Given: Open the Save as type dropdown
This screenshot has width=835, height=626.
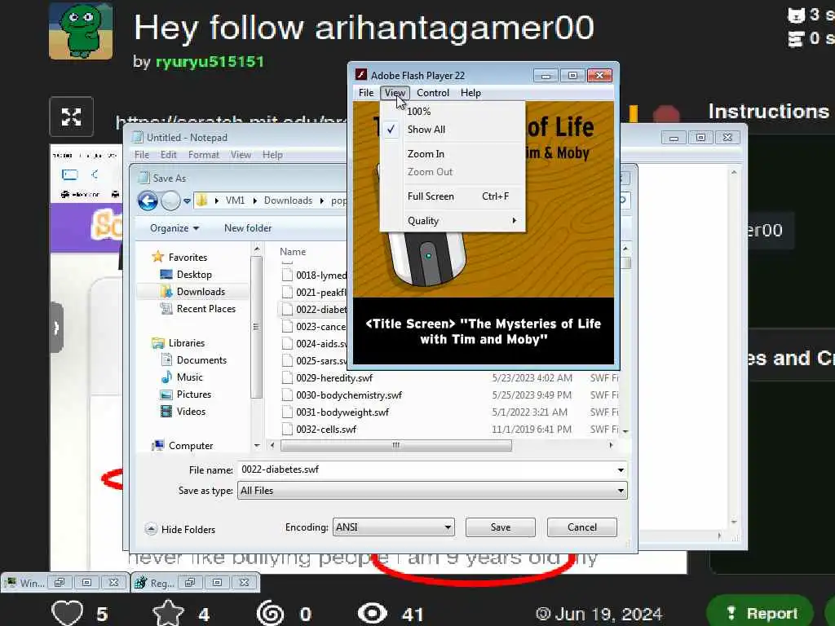Looking at the screenshot, I should click(x=432, y=491).
